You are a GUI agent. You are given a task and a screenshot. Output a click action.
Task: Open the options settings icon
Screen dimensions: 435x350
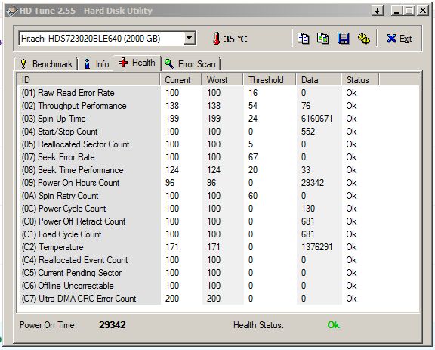point(364,39)
